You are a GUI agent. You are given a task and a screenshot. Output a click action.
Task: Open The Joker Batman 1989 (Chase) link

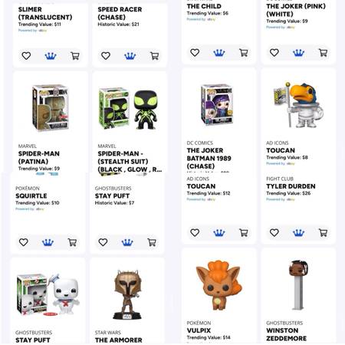pyautogui.click(x=209, y=158)
